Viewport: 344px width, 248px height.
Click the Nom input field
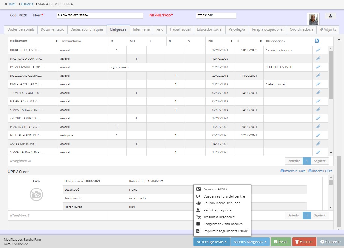pos(100,15)
